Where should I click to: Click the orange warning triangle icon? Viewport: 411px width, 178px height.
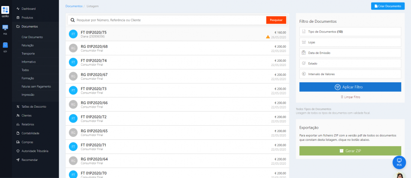pos(268,37)
